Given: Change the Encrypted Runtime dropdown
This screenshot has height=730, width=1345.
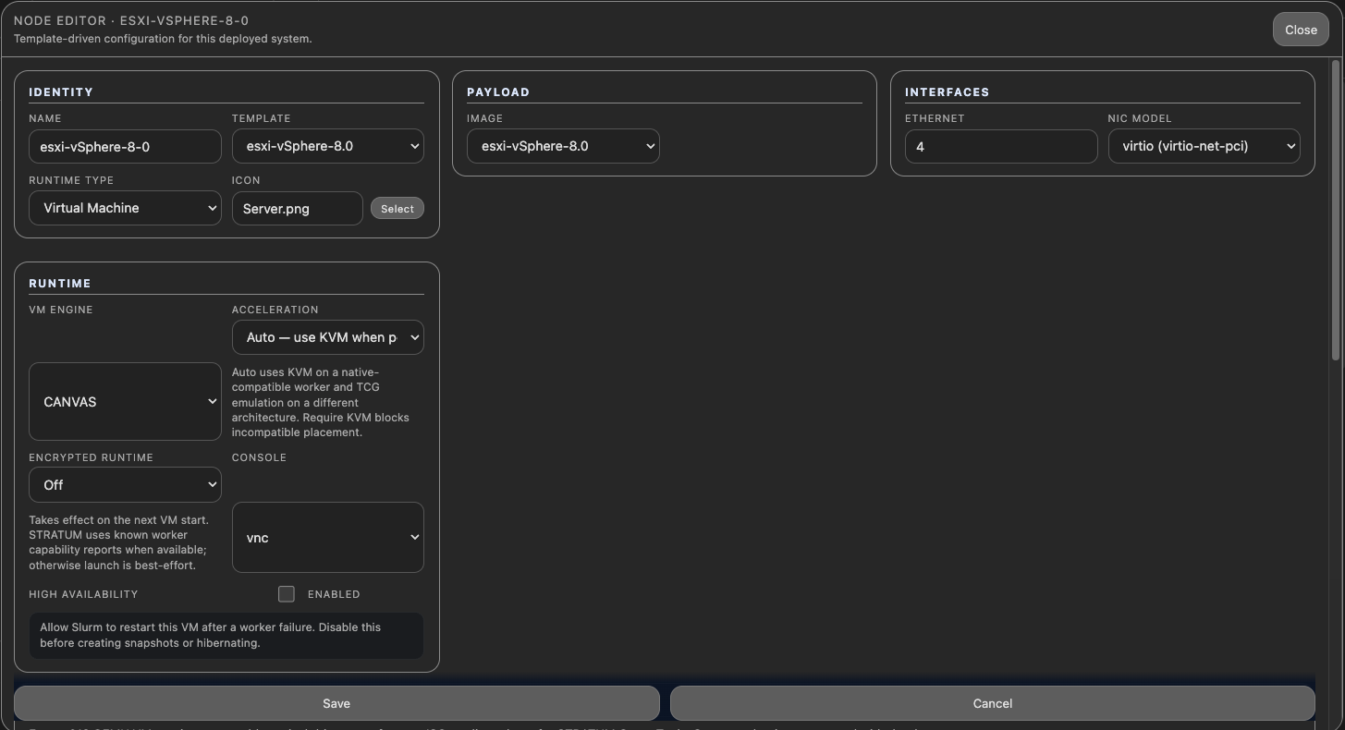Looking at the screenshot, I should coord(125,485).
